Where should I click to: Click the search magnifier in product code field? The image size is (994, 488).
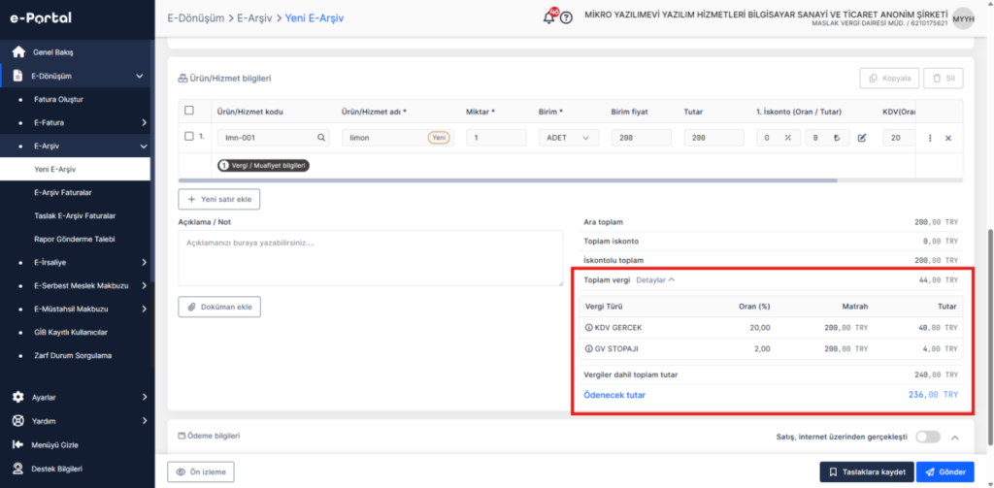pyautogui.click(x=321, y=138)
